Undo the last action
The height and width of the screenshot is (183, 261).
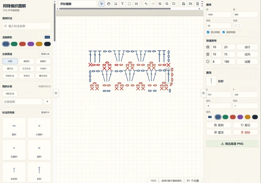coord(146,4)
